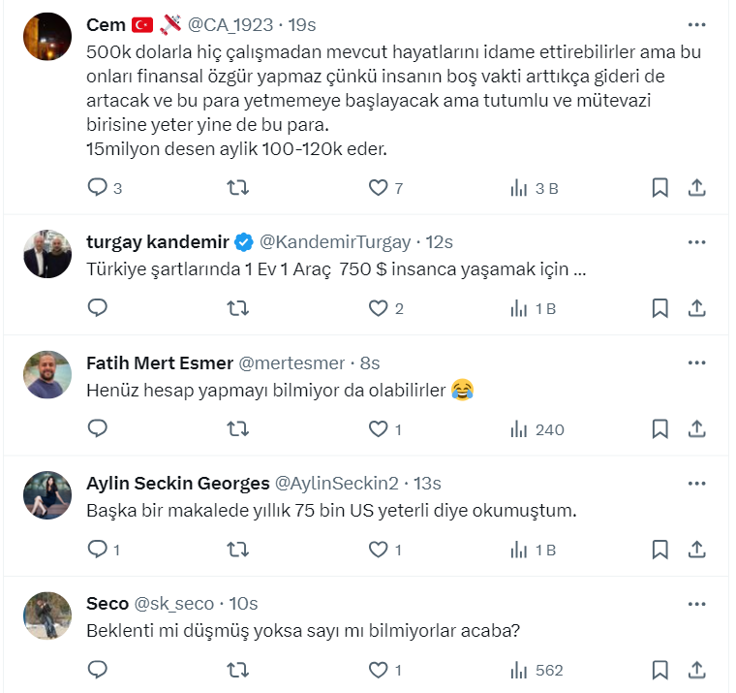Reply to Cem's tweet
Screen dimensions: 736x693
[98, 188]
